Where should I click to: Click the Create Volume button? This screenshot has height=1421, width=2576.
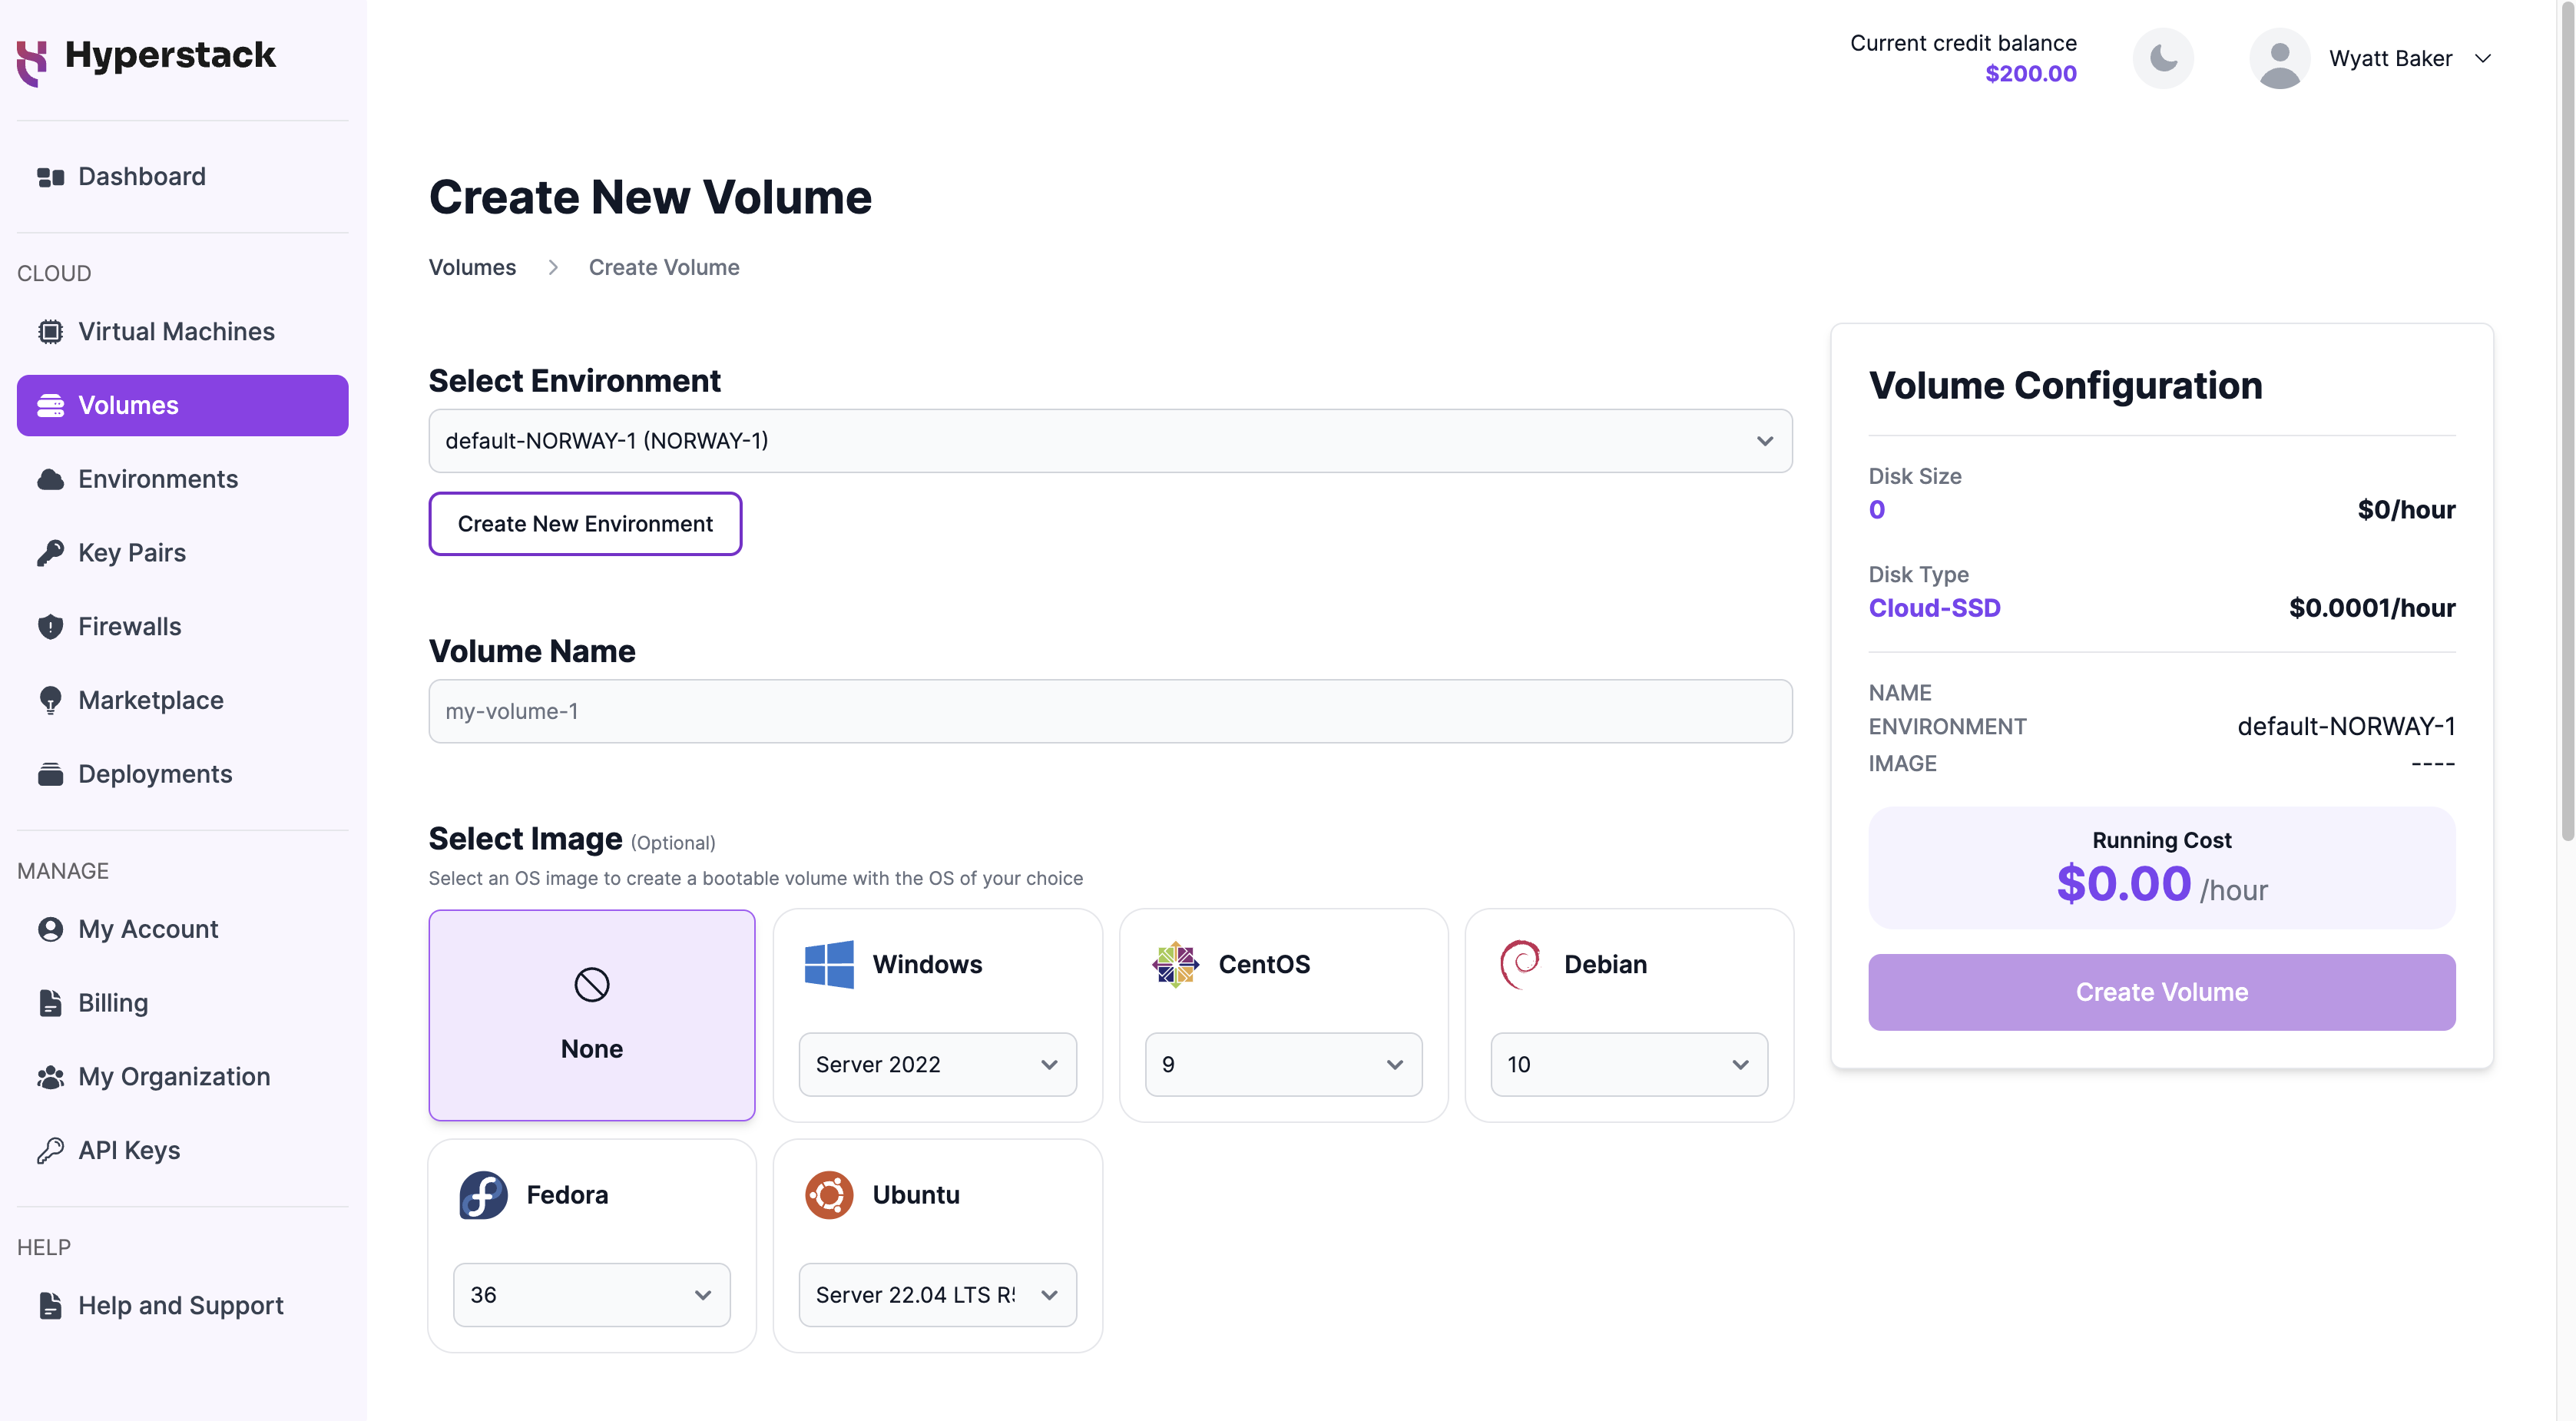pyautogui.click(x=2161, y=993)
